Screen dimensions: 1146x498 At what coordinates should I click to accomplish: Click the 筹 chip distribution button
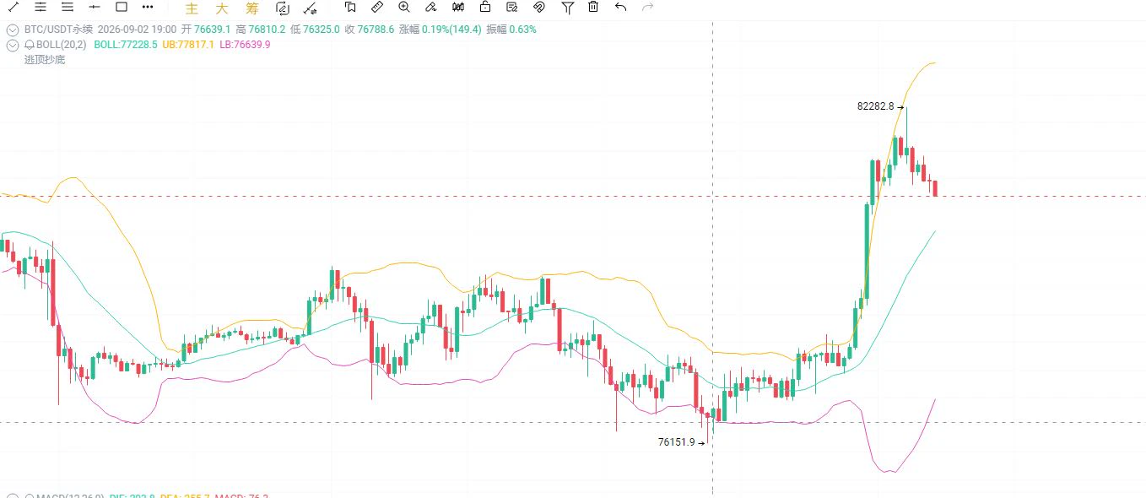click(252, 8)
